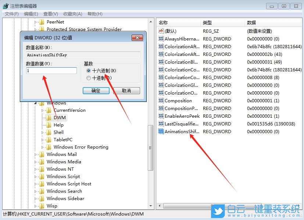Click inside the 数值数据 input field

pos(51,70)
